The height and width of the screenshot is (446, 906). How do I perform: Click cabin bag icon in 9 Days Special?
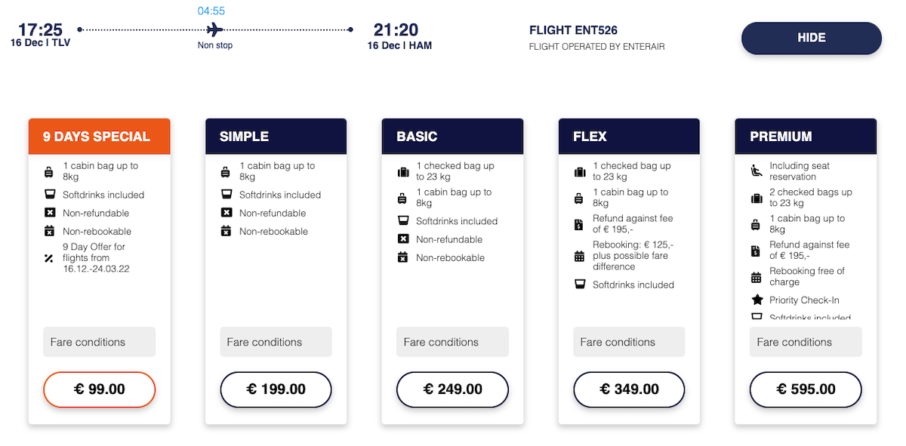point(49,171)
